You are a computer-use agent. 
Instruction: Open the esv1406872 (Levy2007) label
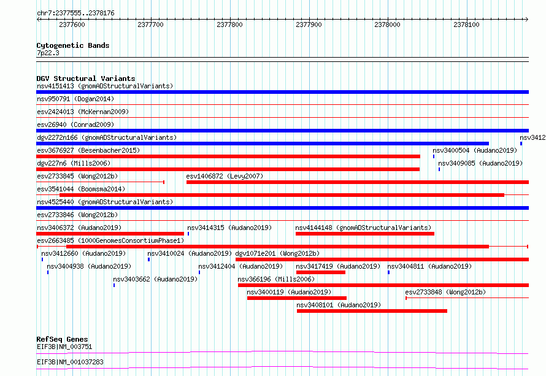[x=225, y=176]
